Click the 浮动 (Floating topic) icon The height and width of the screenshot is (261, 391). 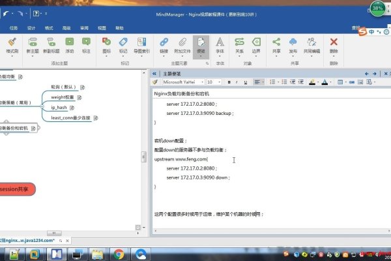tap(69, 43)
